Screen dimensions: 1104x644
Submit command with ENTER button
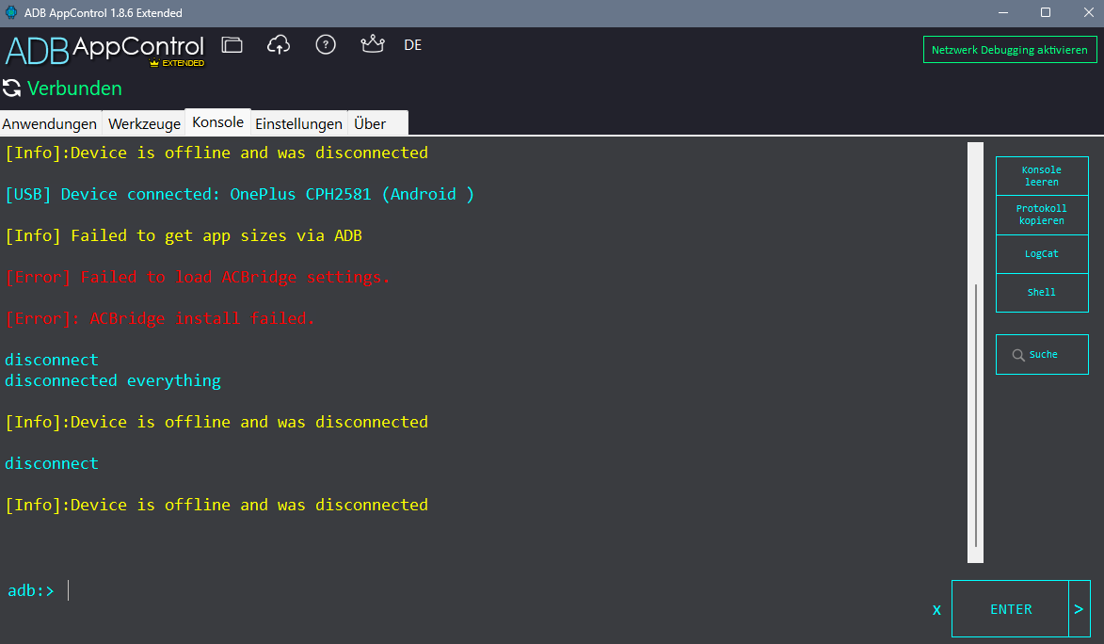pyautogui.click(x=1011, y=609)
